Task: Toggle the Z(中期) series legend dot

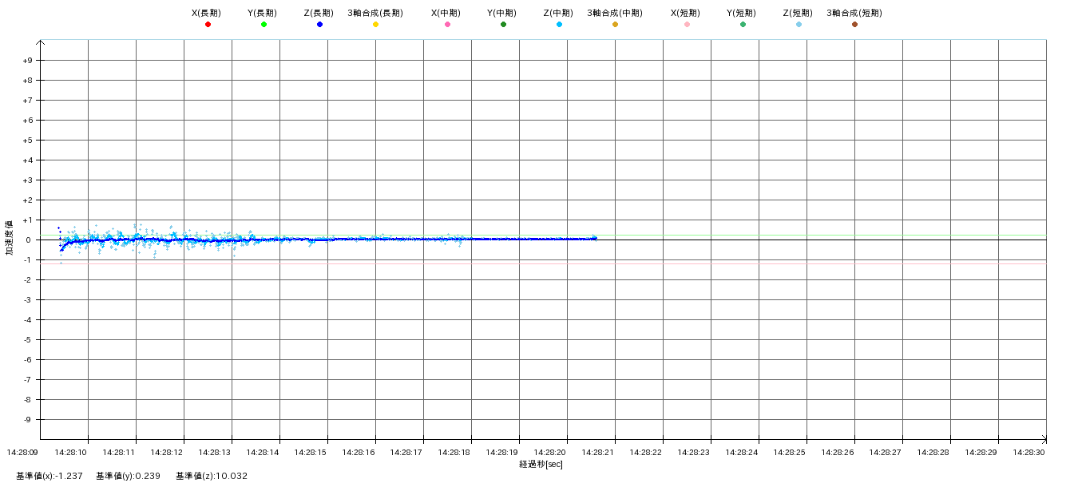Action: 559,25
